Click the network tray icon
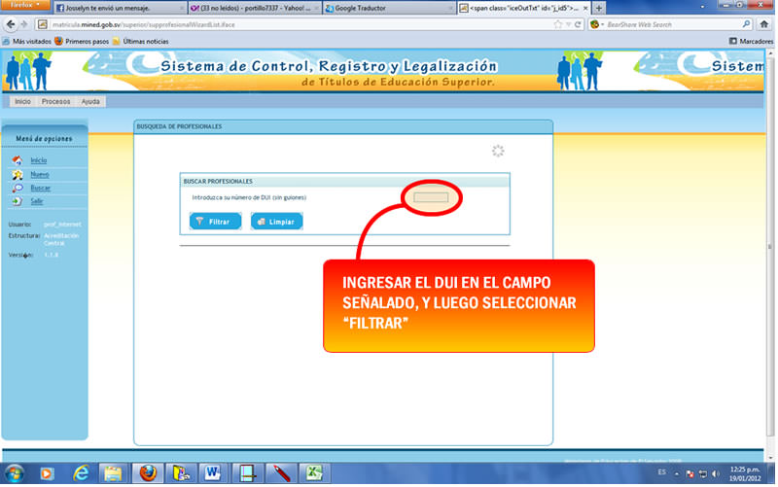 (x=702, y=474)
